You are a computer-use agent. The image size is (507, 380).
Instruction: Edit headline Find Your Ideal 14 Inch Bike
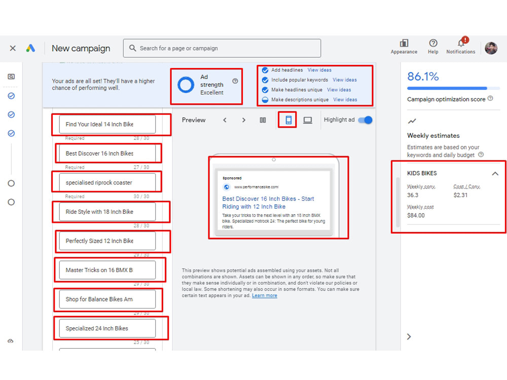(107, 125)
